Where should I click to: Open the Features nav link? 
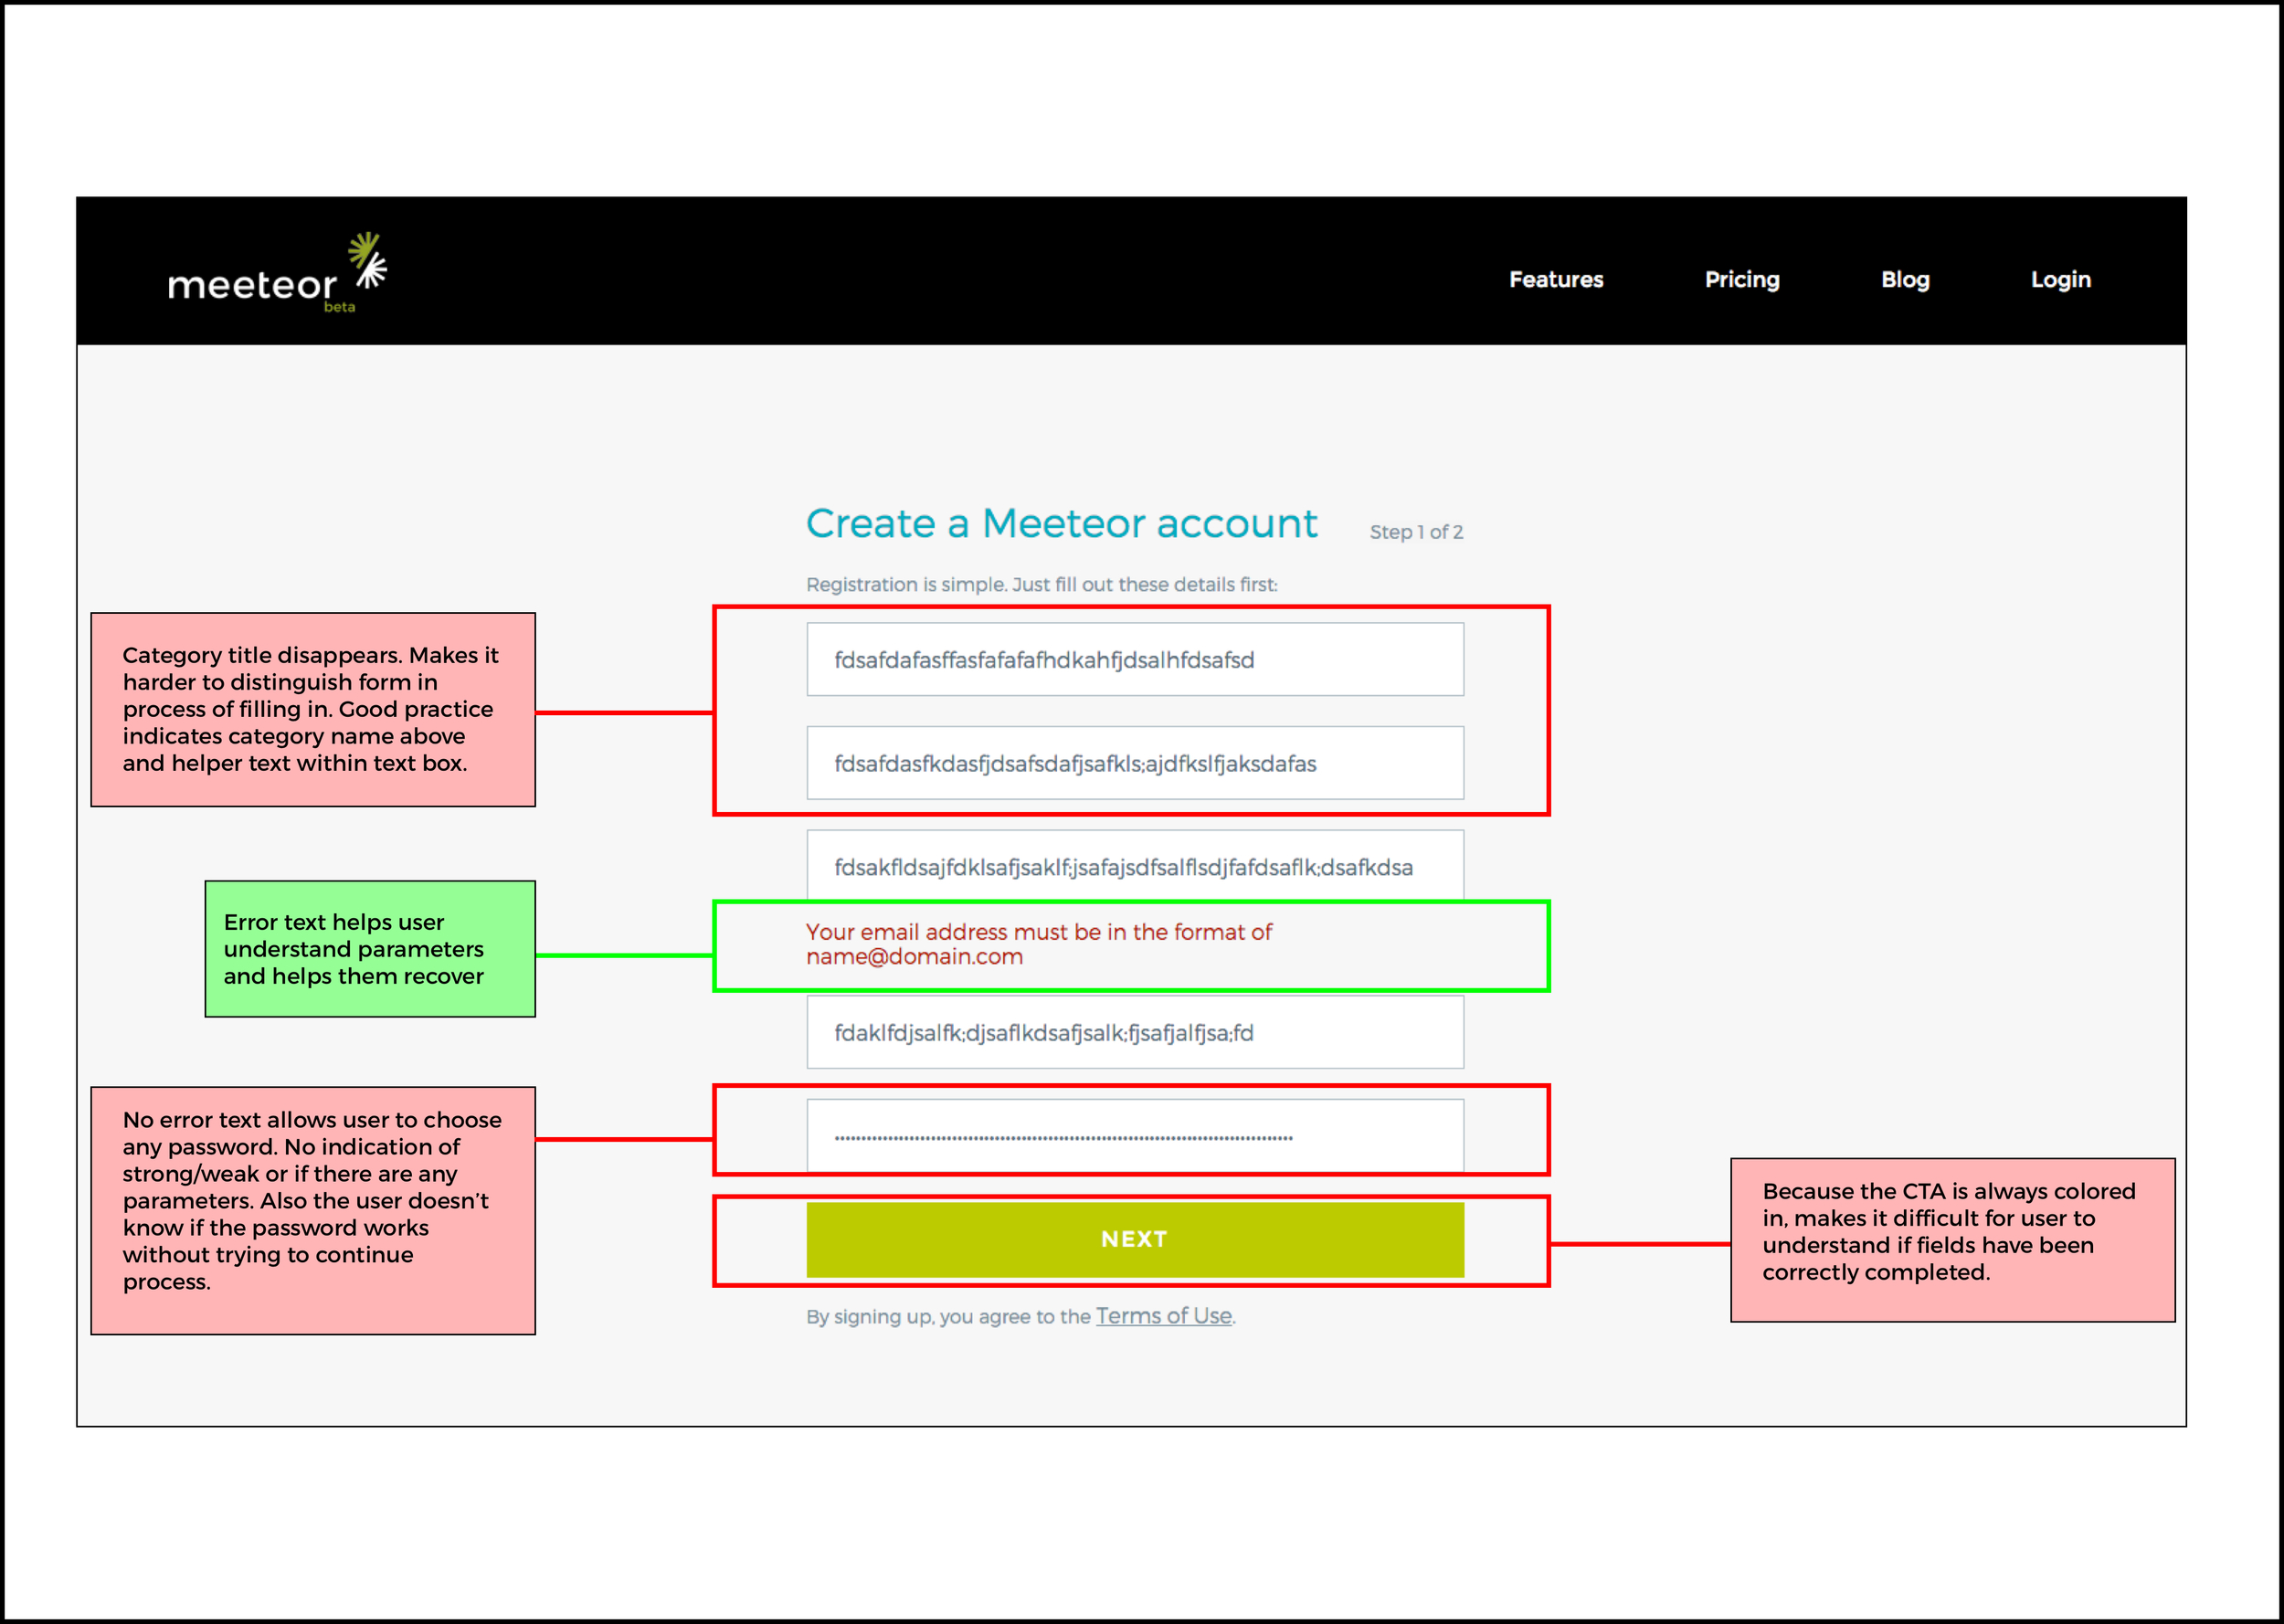pyautogui.click(x=1556, y=280)
